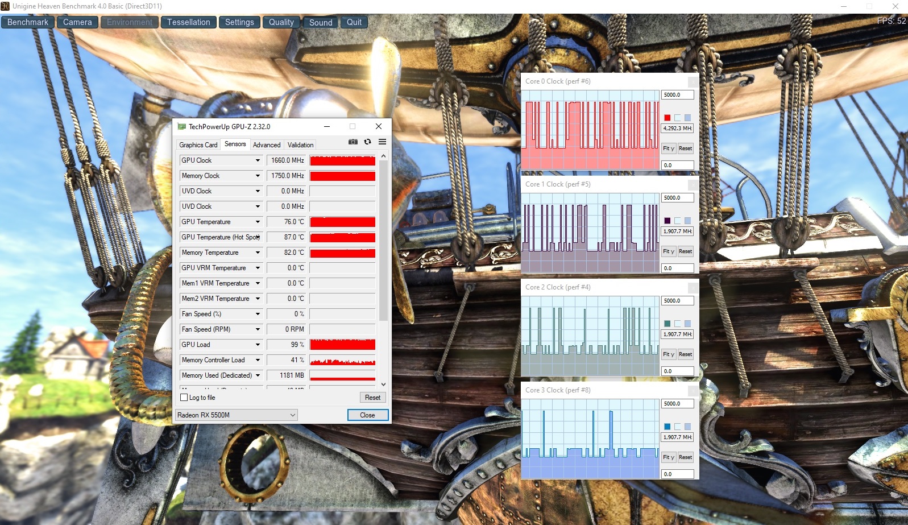Click Fit y on the Core 2 Clock graph

point(669,354)
